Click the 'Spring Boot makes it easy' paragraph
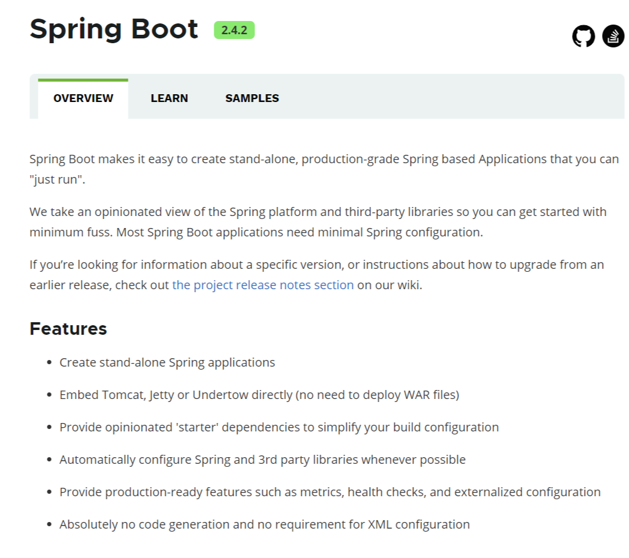Viewport: 629px width, 558px height. 324,169
